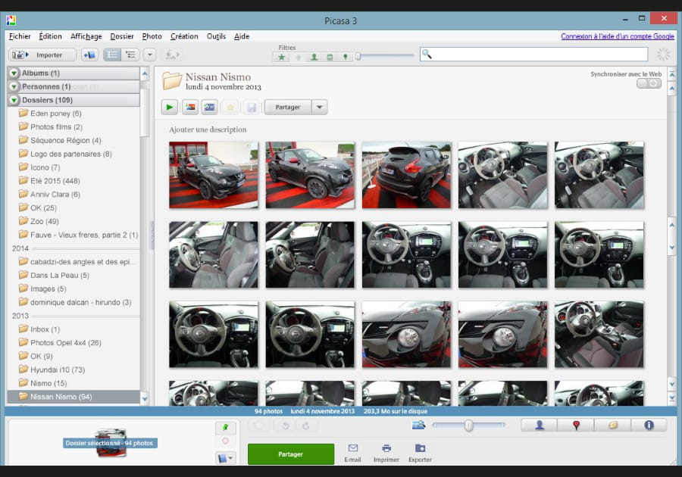
Task: Jump to bottom of photo library
Action: point(672,397)
